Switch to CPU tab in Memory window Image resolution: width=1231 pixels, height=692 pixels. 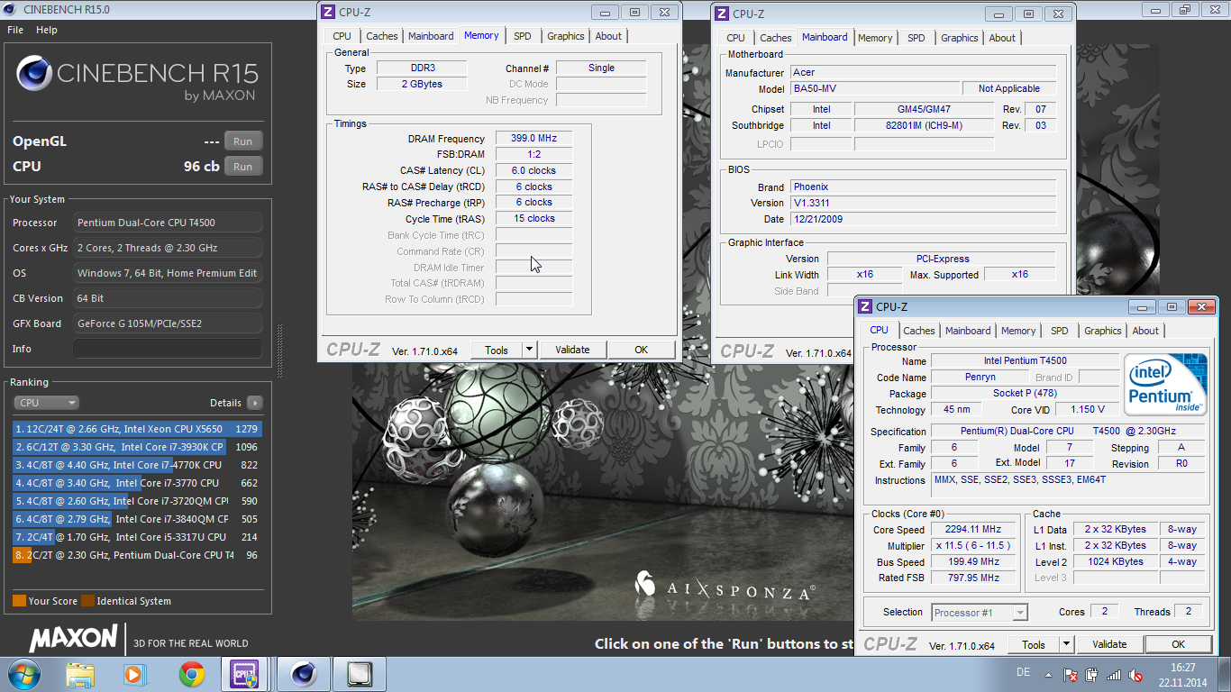click(342, 36)
